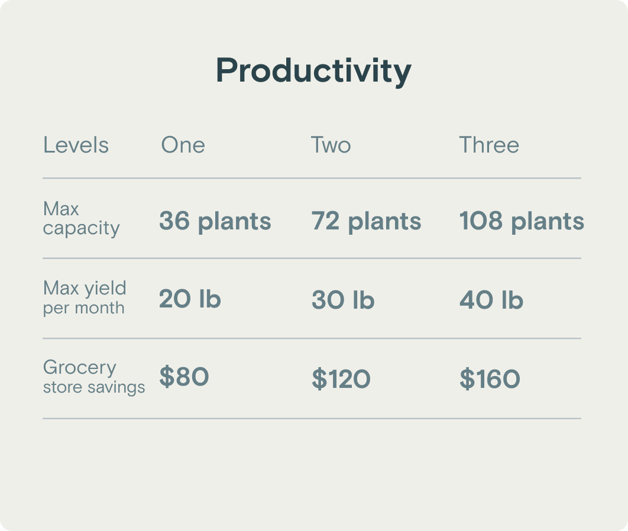Image resolution: width=628 pixels, height=531 pixels.
Task: Select the Levels column header
Action: [76, 145]
